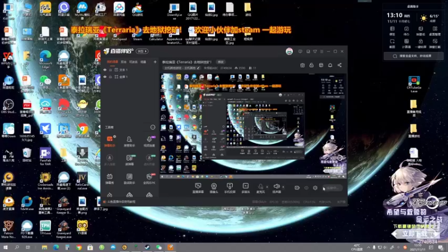This screenshot has height=252, width=448.
Task: Open the Steam desktop shortcut
Action: [x=137, y=34]
